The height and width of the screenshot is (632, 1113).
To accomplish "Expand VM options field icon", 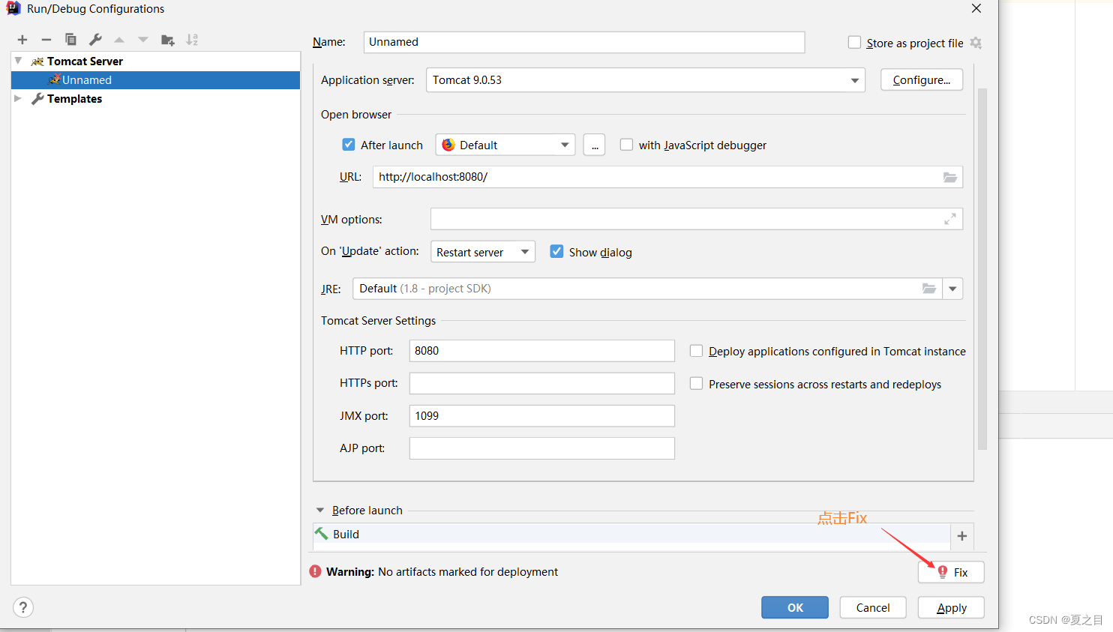I will tap(950, 219).
